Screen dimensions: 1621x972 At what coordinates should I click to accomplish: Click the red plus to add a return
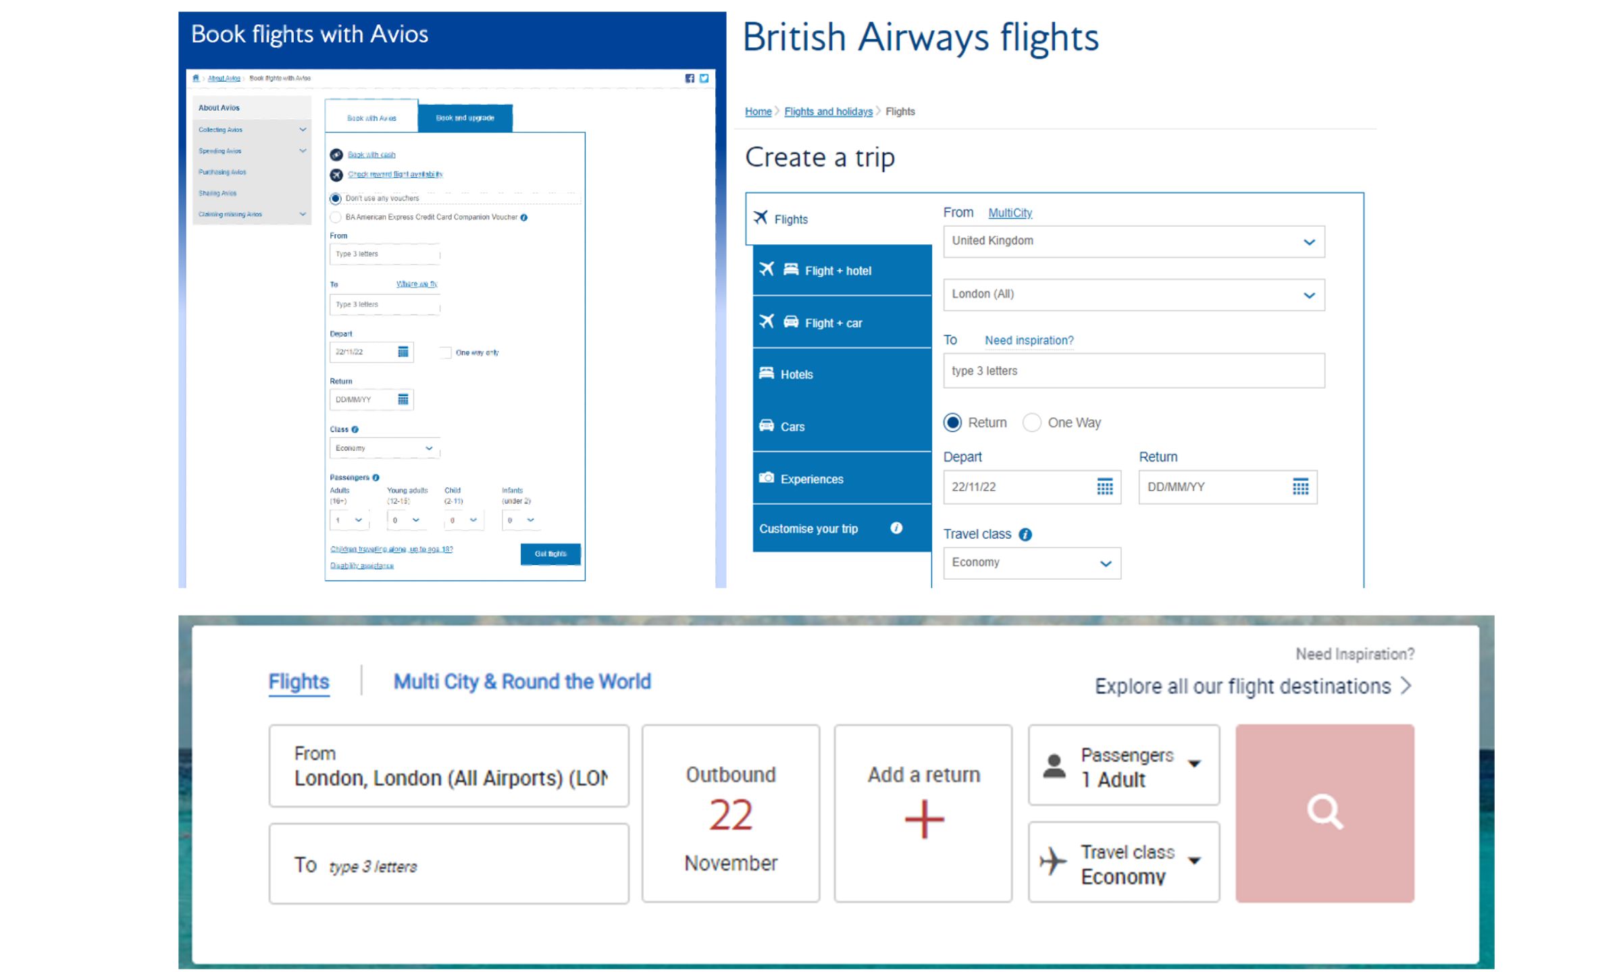click(924, 819)
